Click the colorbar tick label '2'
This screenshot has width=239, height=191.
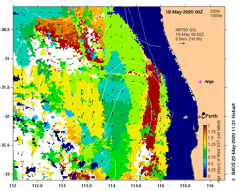click(209, 126)
